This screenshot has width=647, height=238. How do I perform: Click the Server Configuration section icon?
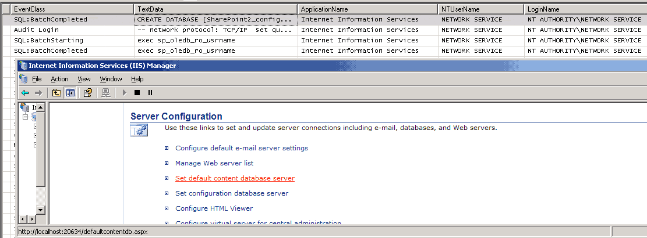coord(139,132)
